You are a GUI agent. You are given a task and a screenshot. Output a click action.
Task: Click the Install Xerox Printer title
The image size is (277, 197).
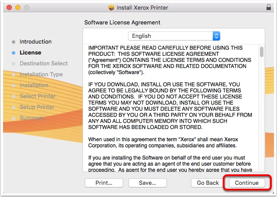(142, 7)
